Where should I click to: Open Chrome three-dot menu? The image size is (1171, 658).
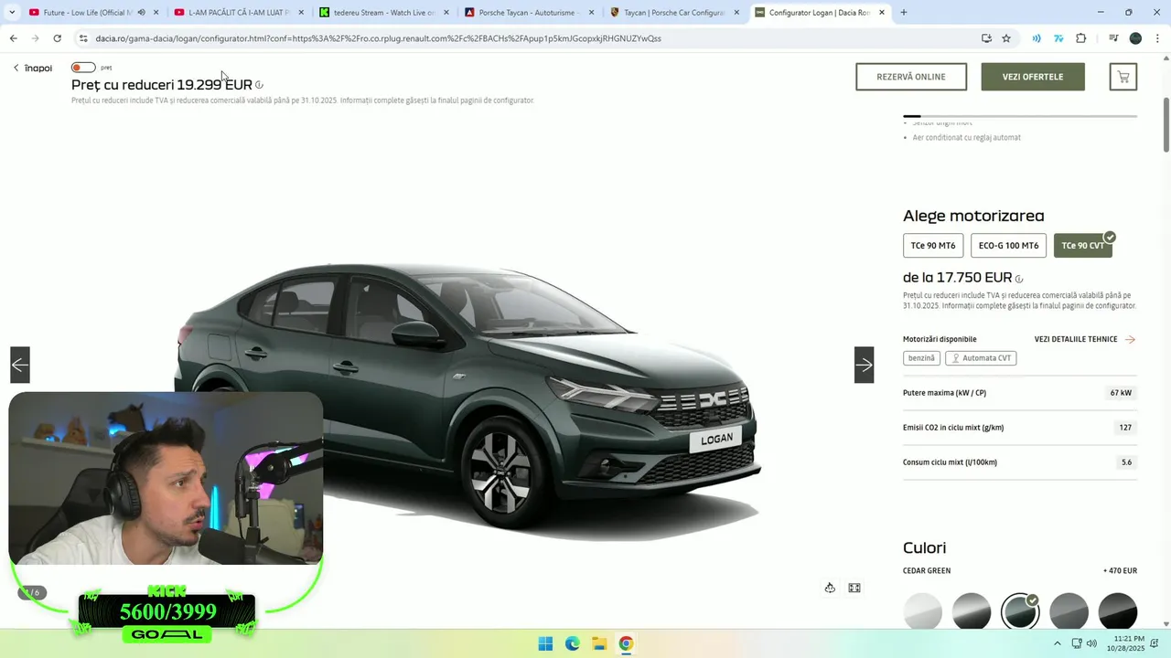point(1157,38)
